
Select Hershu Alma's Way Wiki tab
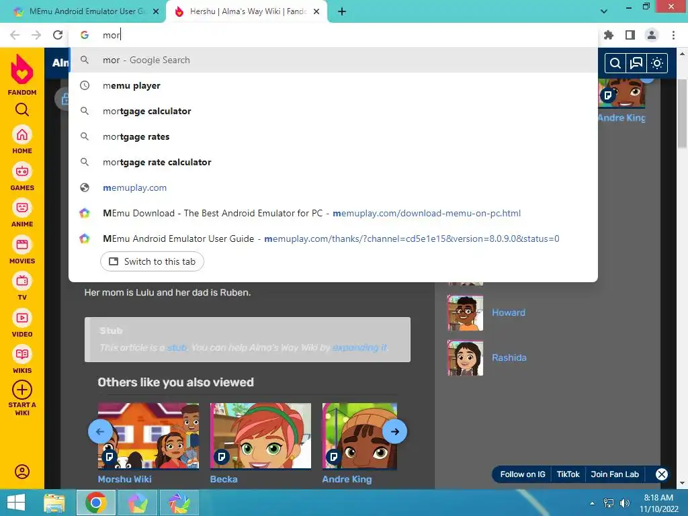[247, 12]
